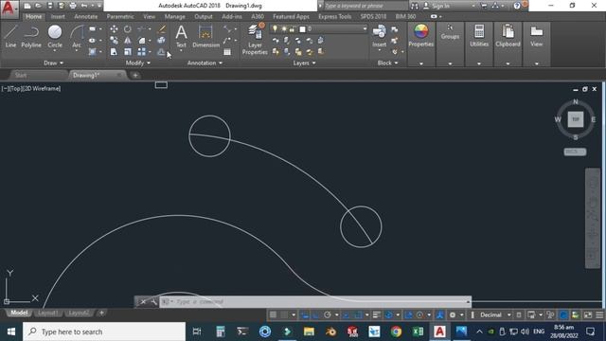Switch to the Parametric ribbon tab
This screenshot has height=341, width=606.
coord(120,17)
